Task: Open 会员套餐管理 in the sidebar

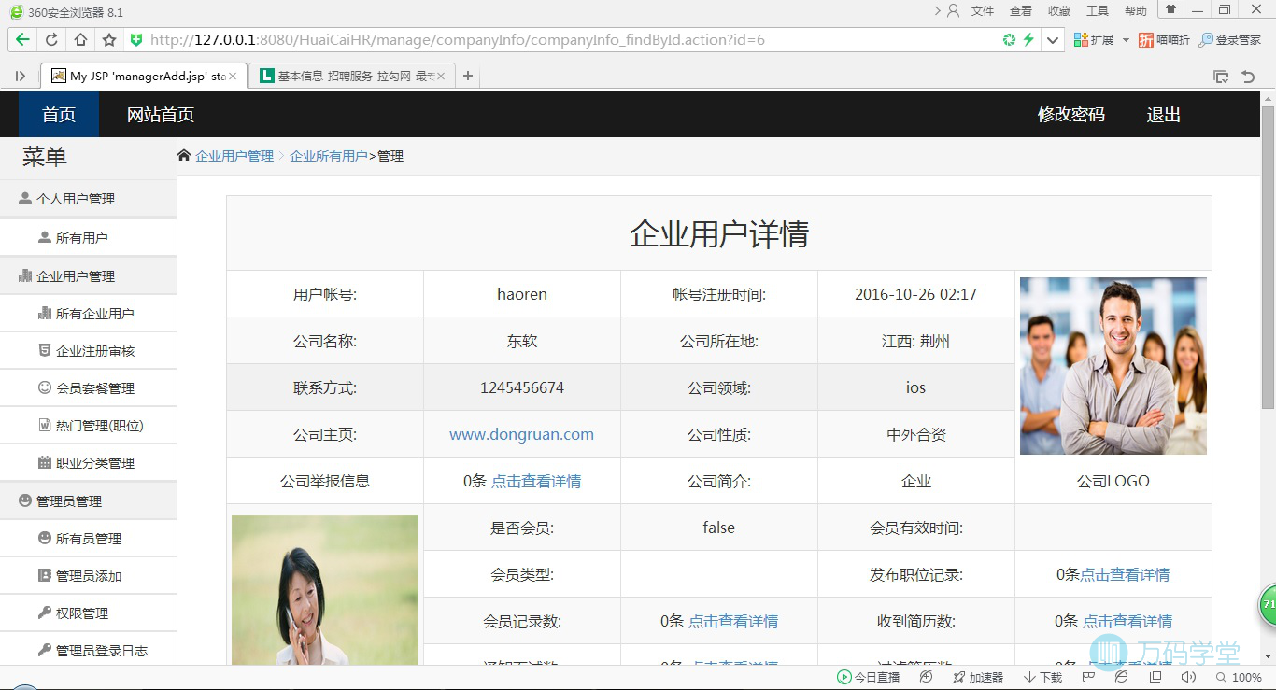Action: [x=88, y=388]
